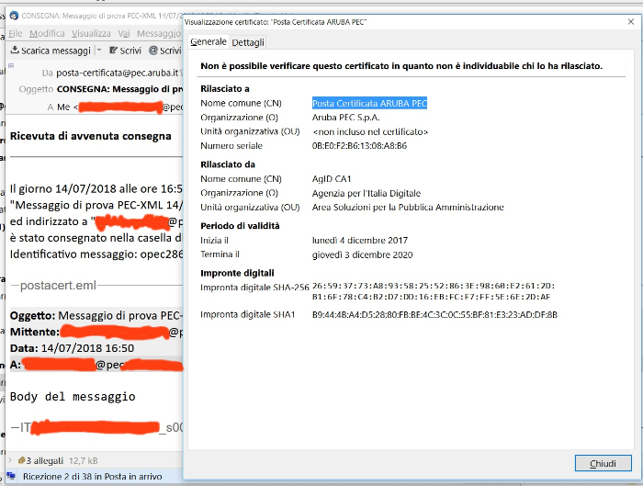Click Area Soluzioni per la Pubblica Amministrazione
The image size is (643, 486).
(x=408, y=207)
